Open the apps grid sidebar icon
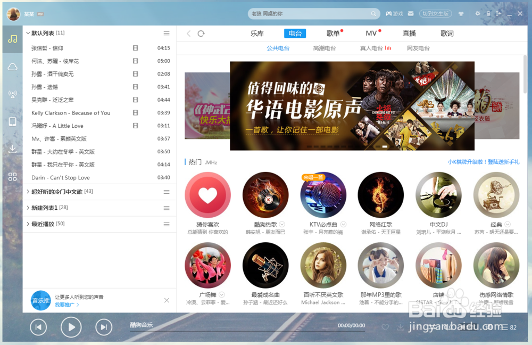Screen dimensions: 532x345 13,177
